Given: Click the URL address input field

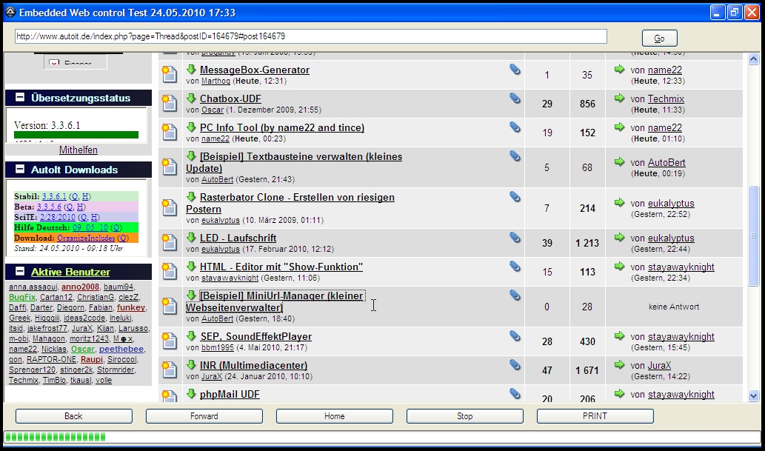Looking at the screenshot, I should tap(311, 36).
